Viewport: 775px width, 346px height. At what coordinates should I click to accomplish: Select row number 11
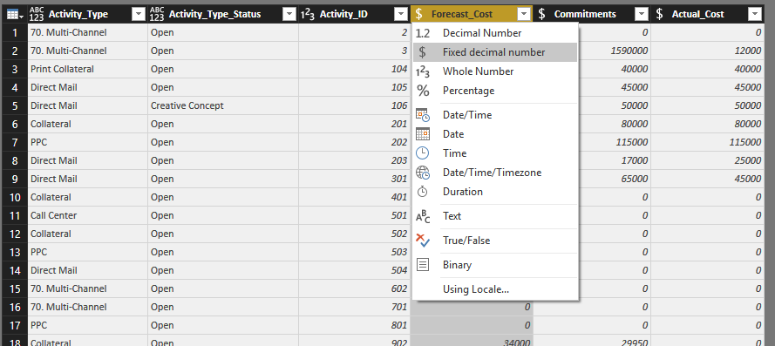15,216
